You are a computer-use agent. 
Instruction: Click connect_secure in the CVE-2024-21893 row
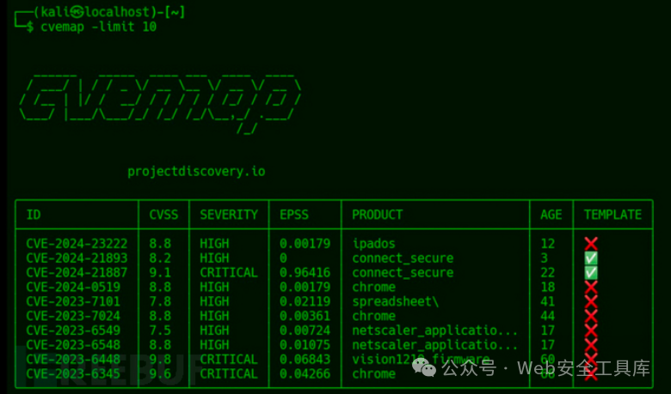click(x=403, y=258)
